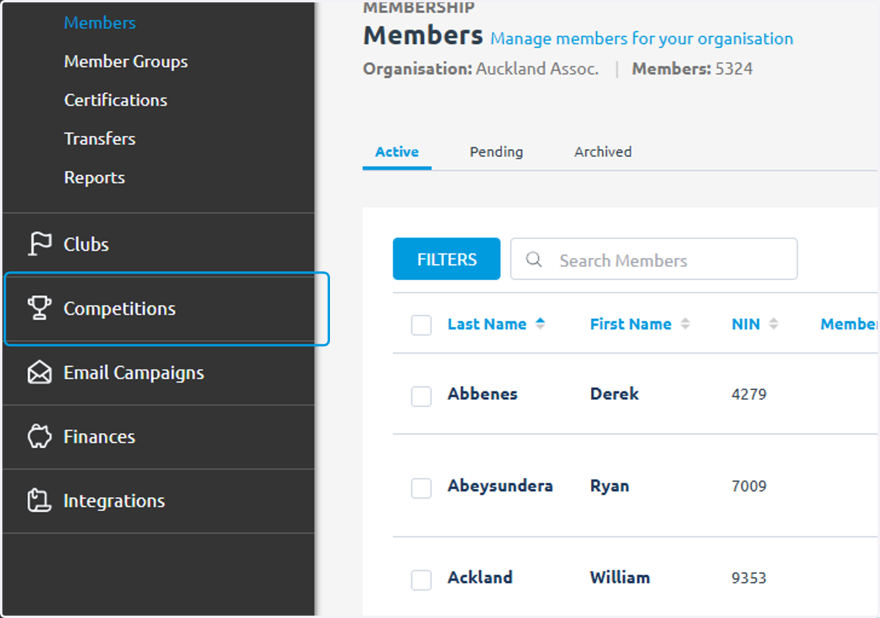This screenshot has height=618, width=880.
Task: Click the magnifier icon in search box
Action: click(534, 260)
